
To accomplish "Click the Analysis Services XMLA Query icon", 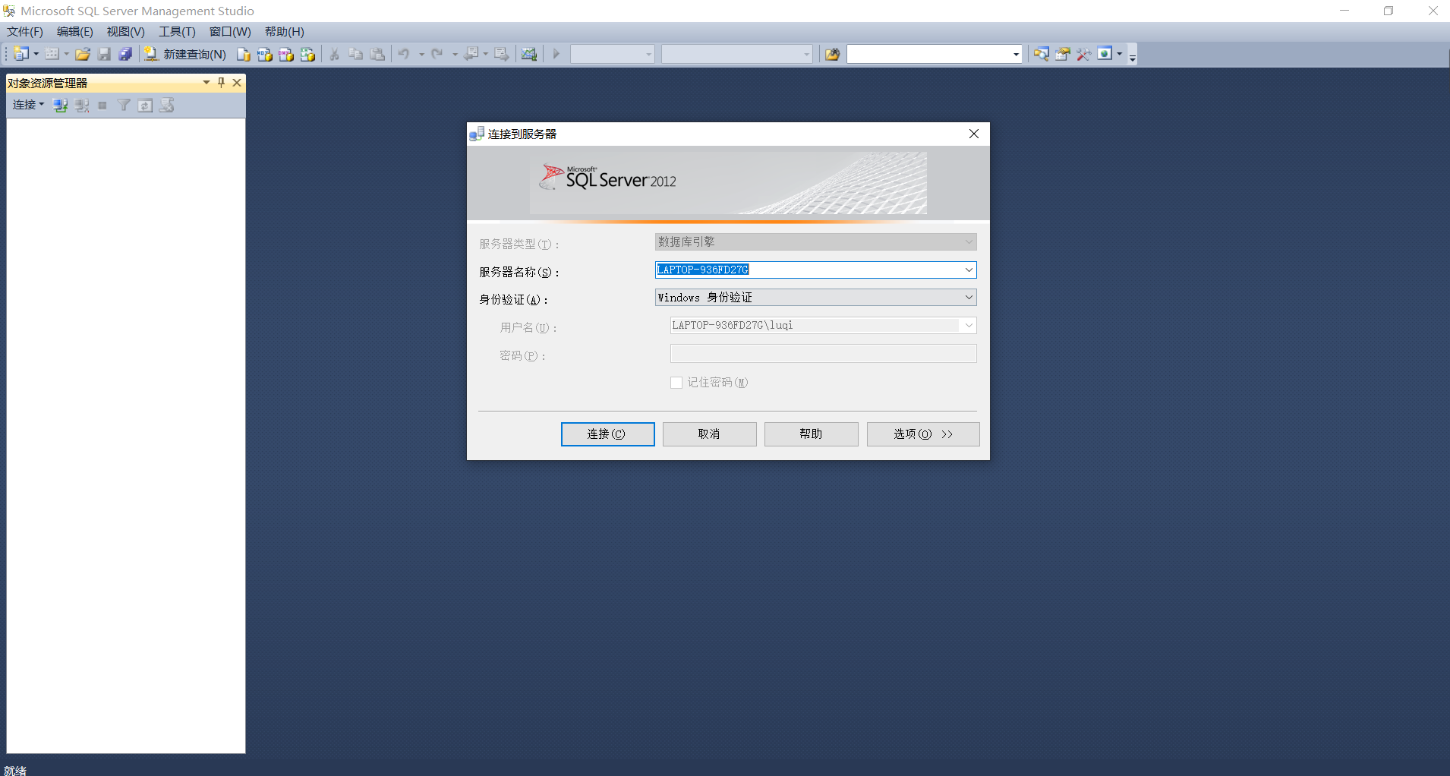I will [x=307, y=54].
